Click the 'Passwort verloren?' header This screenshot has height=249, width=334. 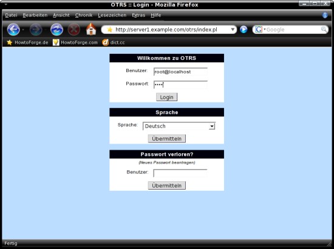click(x=167, y=154)
